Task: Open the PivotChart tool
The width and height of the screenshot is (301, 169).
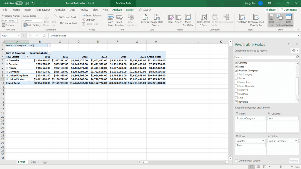Action: pyautogui.click(x=242, y=18)
